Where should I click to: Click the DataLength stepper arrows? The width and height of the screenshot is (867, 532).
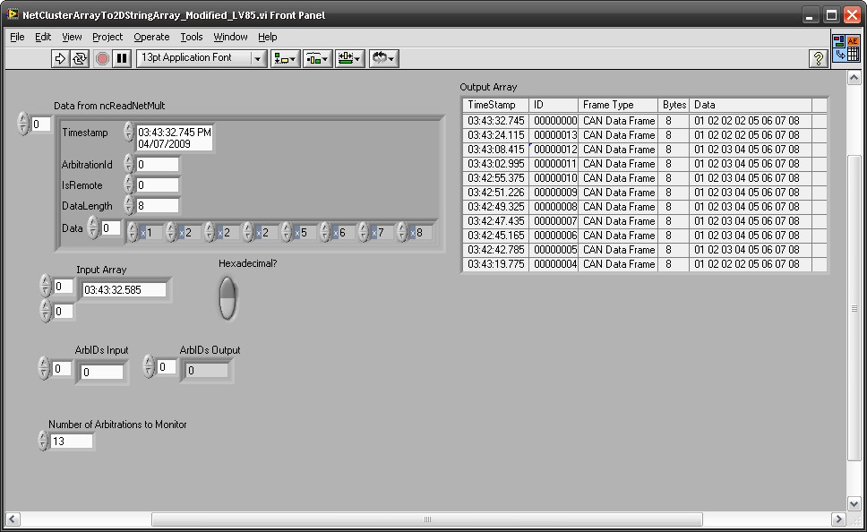tap(129, 206)
